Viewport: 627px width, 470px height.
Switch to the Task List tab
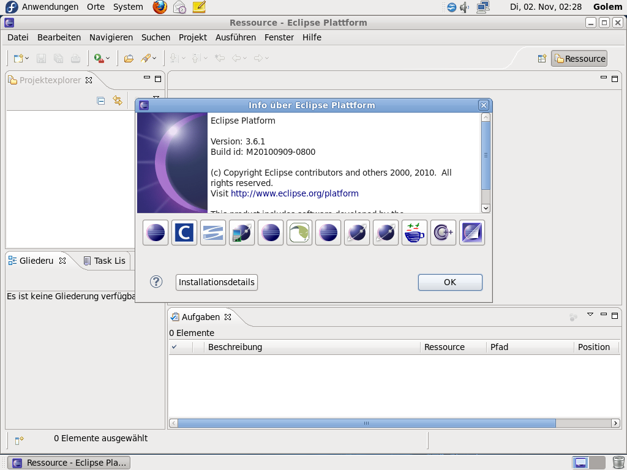(x=104, y=261)
